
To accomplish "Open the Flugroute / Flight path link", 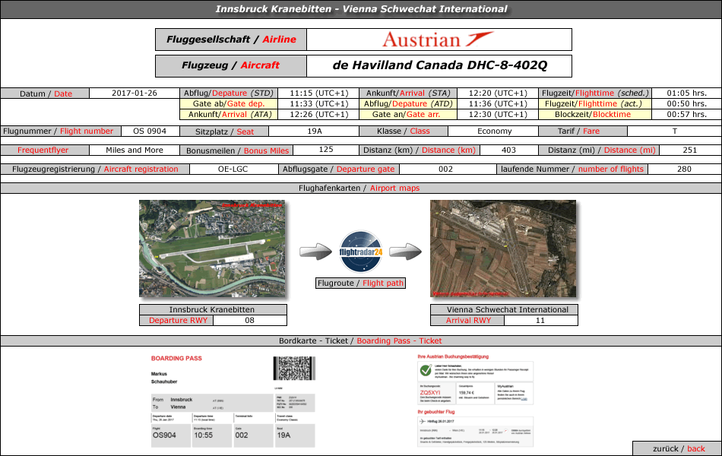I will (x=361, y=283).
